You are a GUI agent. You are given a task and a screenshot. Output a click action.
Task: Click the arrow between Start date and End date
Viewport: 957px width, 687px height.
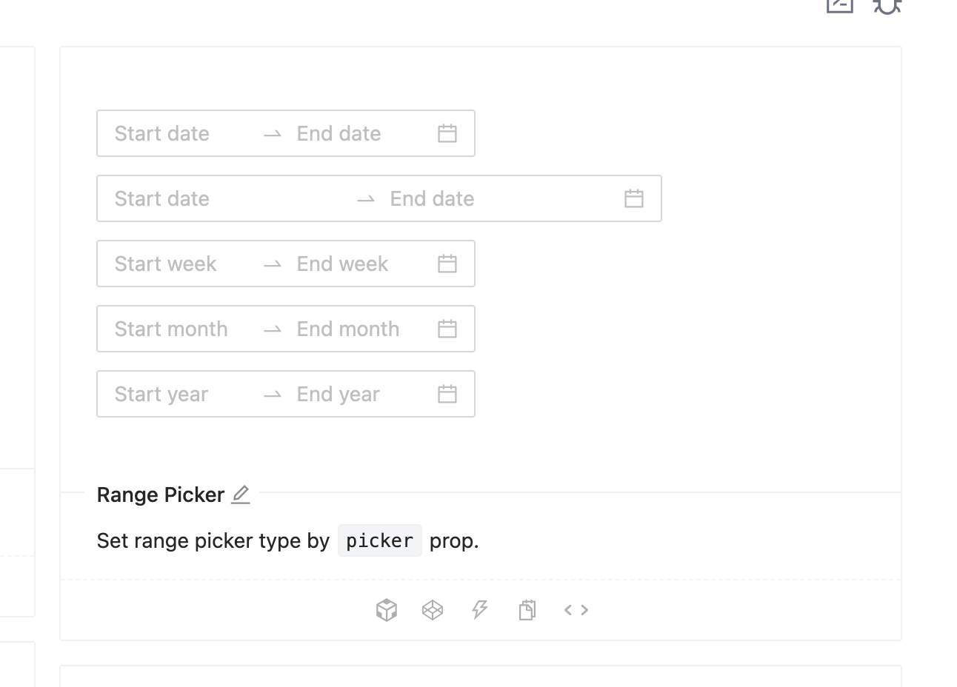click(272, 133)
